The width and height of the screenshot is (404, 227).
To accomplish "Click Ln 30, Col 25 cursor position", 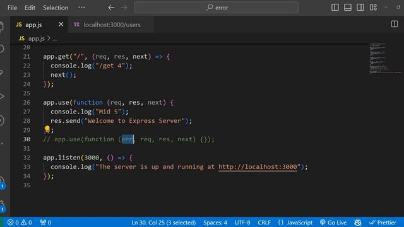I will [x=163, y=223].
